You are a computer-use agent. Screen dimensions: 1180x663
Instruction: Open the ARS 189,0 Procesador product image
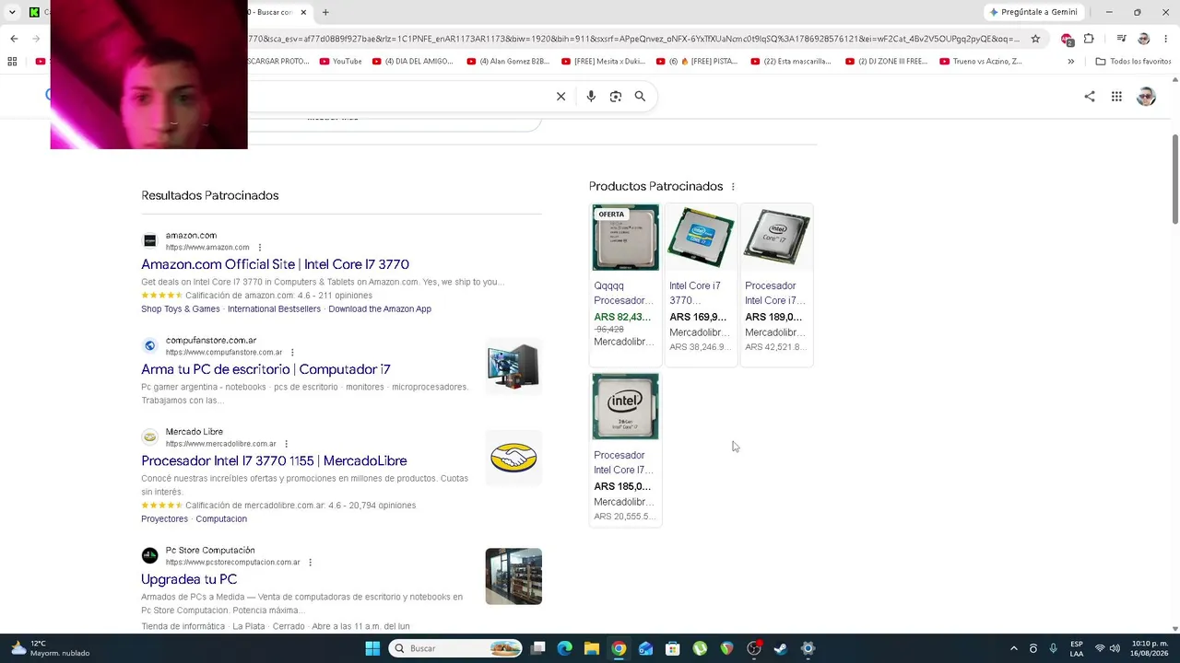pos(776,238)
